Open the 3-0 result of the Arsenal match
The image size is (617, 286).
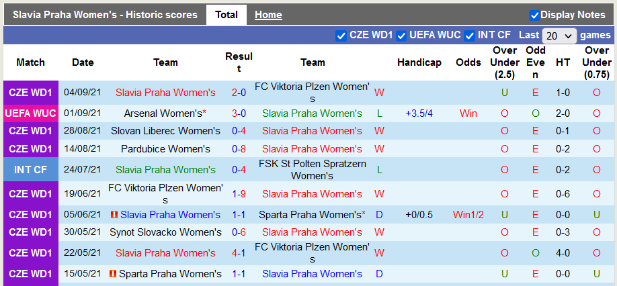tap(239, 113)
